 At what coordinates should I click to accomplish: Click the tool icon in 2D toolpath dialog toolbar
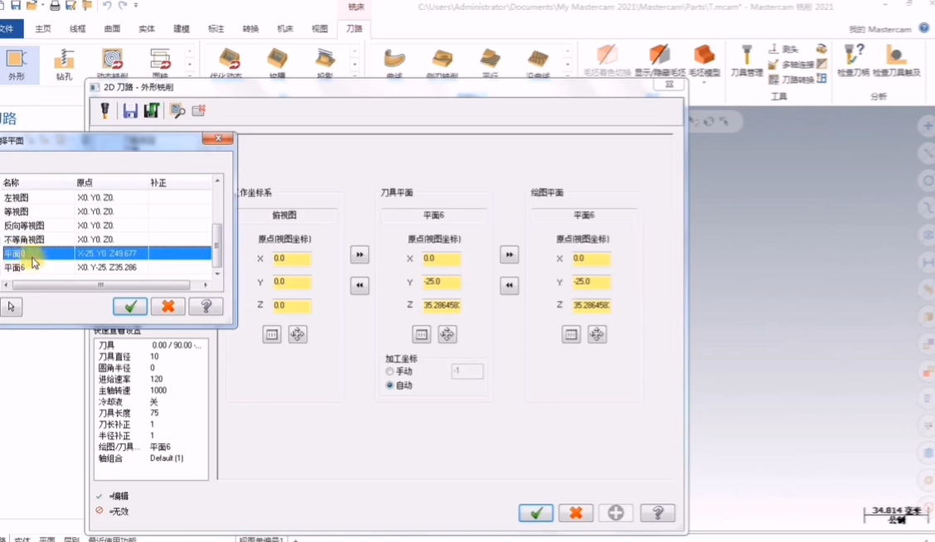[x=105, y=110]
